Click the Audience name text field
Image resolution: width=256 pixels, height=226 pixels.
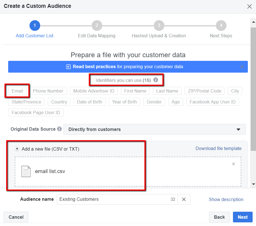point(112,199)
